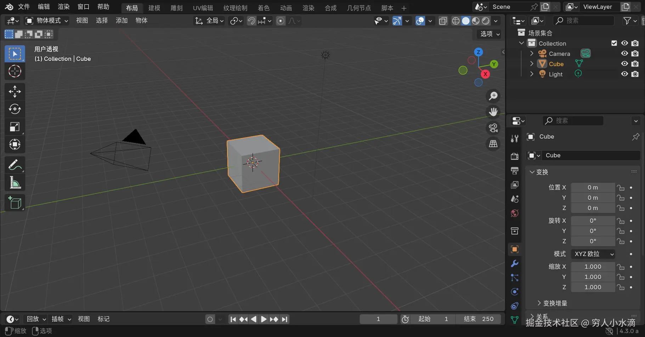The height and width of the screenshot is (337, 645).
Task: Switch viewport to rendered shading mode
Action: coord(485,21)
